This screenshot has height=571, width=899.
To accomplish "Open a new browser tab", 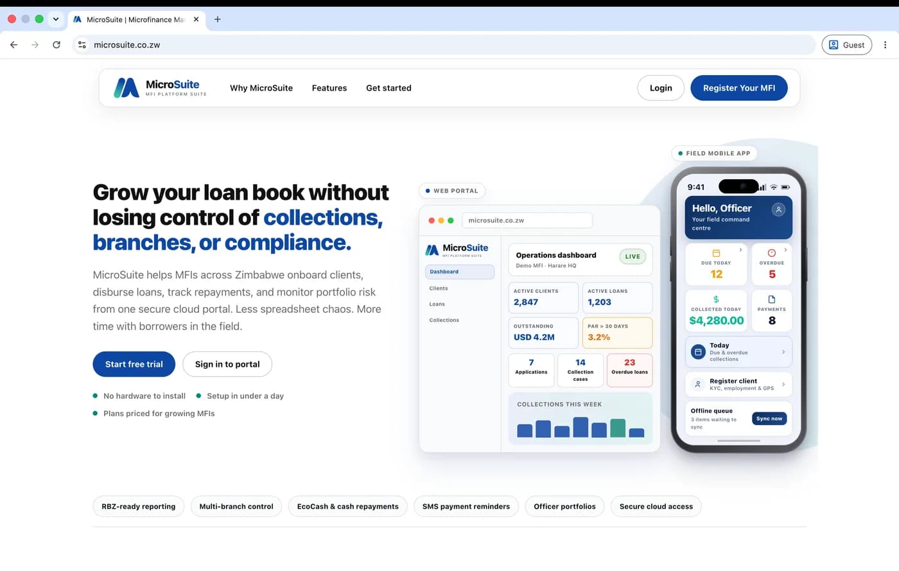I will point(218,19).
